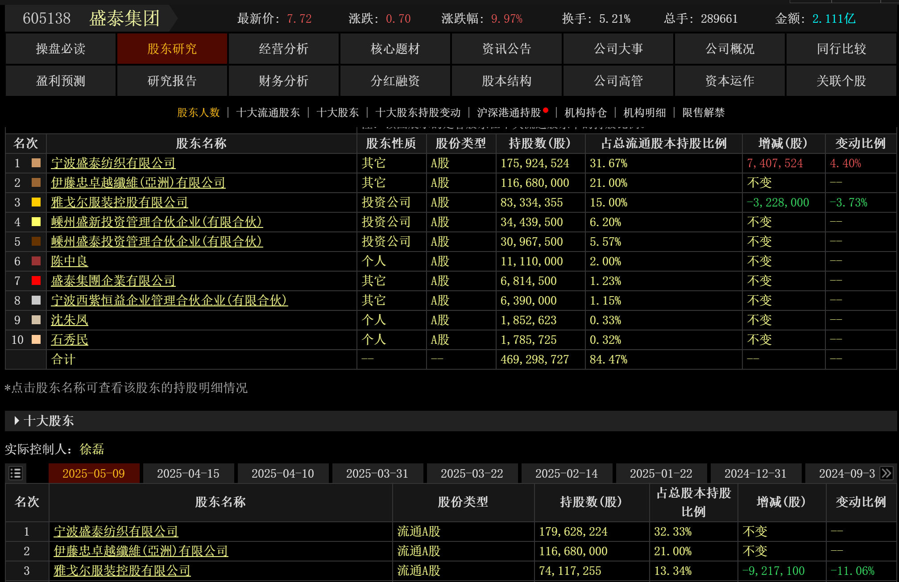Jump to 股东人数 section

tap(199, 112)
